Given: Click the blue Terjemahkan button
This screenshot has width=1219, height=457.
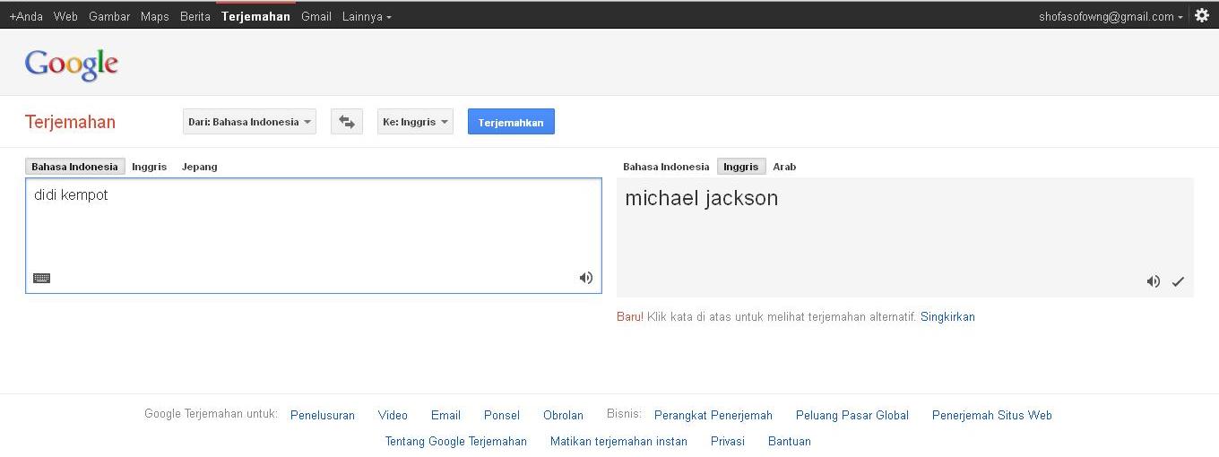Looking at the screenshot, I should 511,122.
